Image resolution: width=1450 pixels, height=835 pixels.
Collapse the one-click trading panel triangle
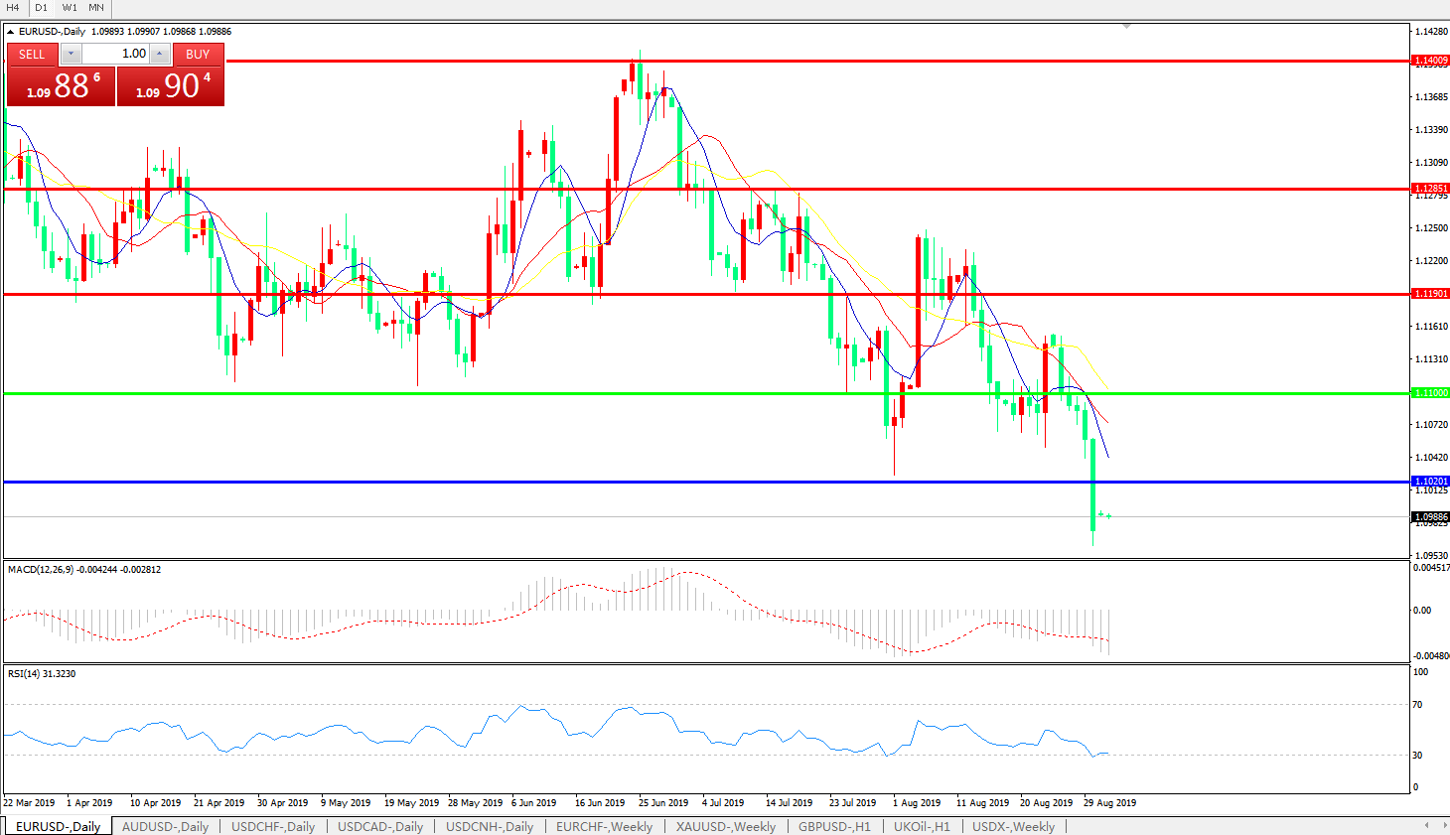pos(11,32)
